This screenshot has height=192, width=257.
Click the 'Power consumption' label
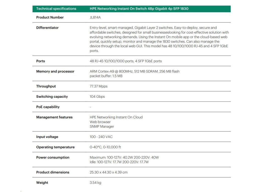(x=53, y=157)
